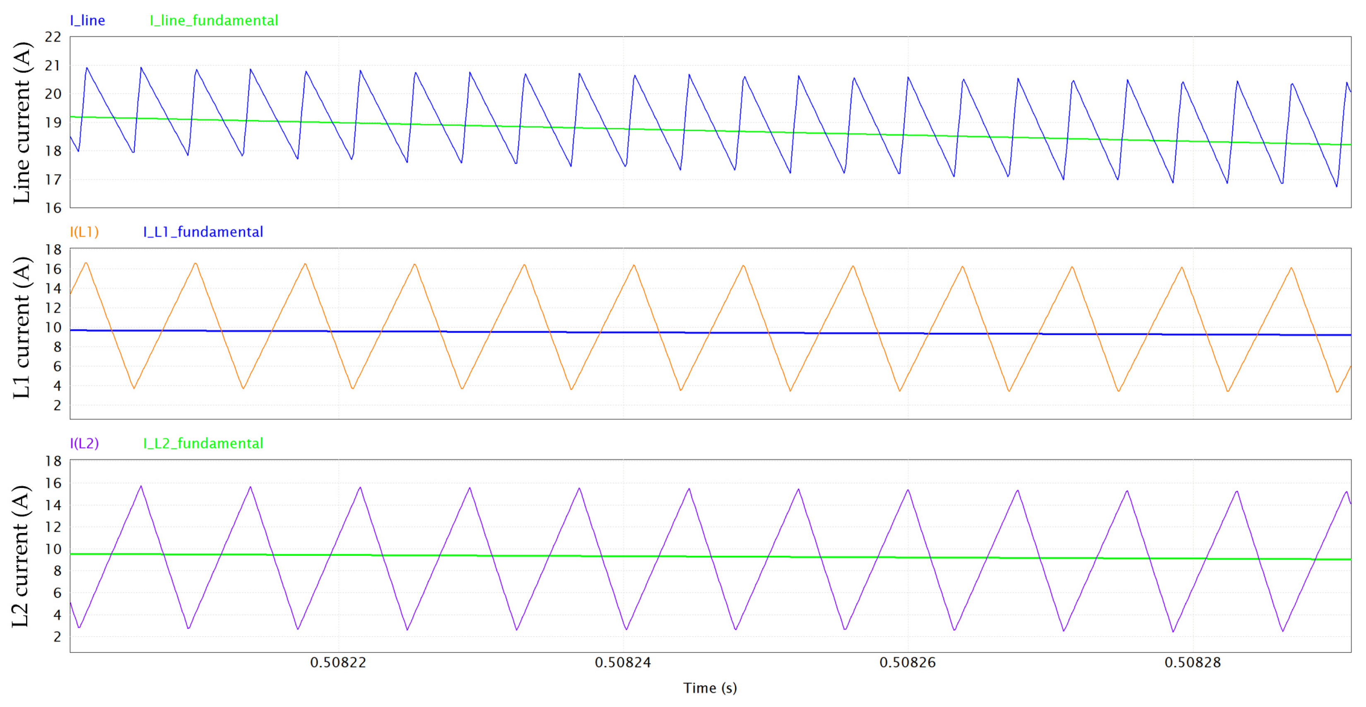This screenshot has height=707, width=1366.
Task: Click the 18 tick on L1 current axis
Action: tap(53, 249)
